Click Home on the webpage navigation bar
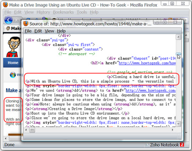 (x=13, y=63)
